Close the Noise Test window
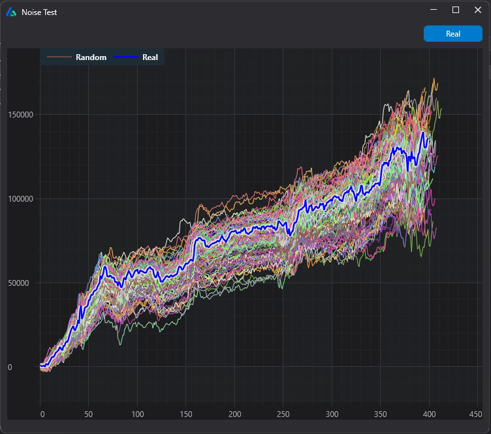Viewport: 491px width, 434px height. coord(478,10)
